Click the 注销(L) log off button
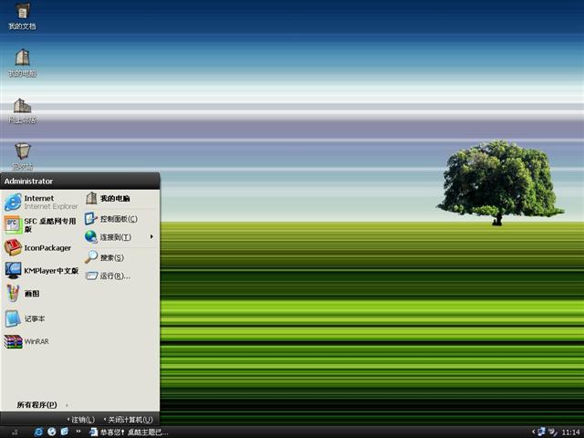This screenshot has width=584, height=438. click(81, 419)
